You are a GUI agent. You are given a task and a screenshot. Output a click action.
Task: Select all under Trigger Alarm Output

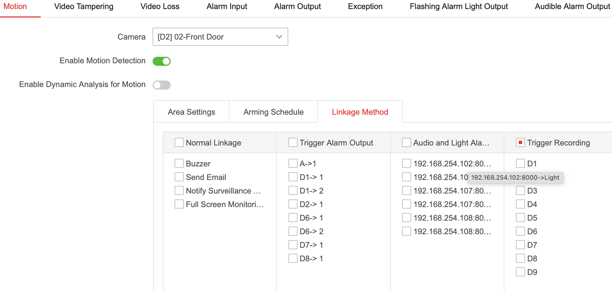pyautogui.click(x=293, y=142)
